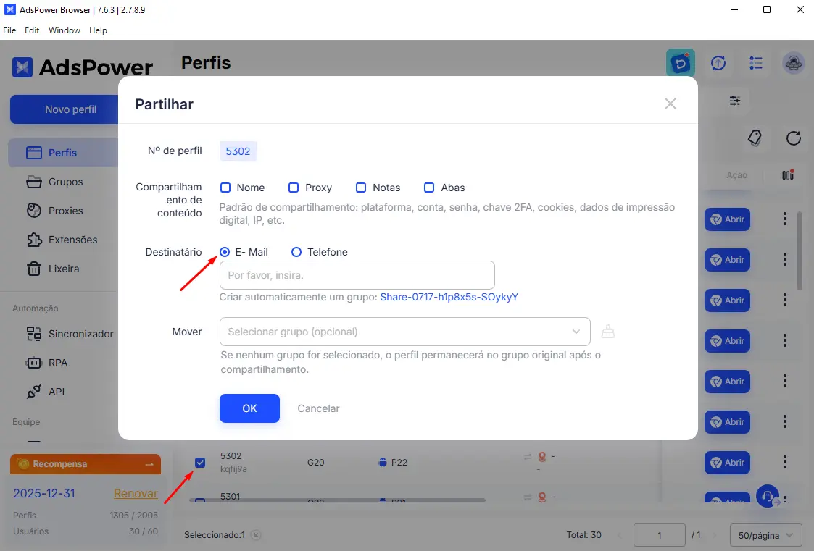Uncheck the profile 5302 row checkbox

200,463
